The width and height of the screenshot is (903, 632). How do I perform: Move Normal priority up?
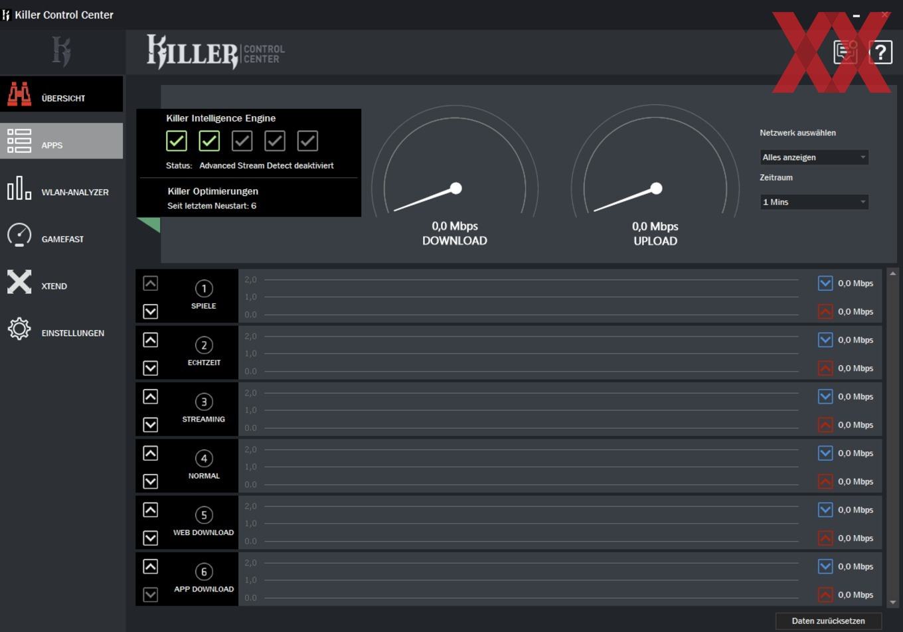[x=151, y=453]
